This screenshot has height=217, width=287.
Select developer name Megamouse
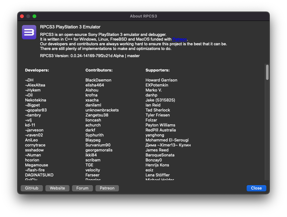(36, 165)
